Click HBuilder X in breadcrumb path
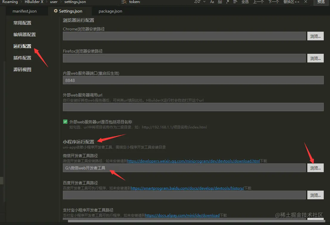330x225 pixels. (34, 2)
